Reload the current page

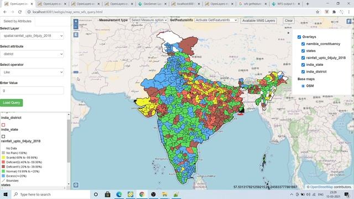(x=20, y=12)
